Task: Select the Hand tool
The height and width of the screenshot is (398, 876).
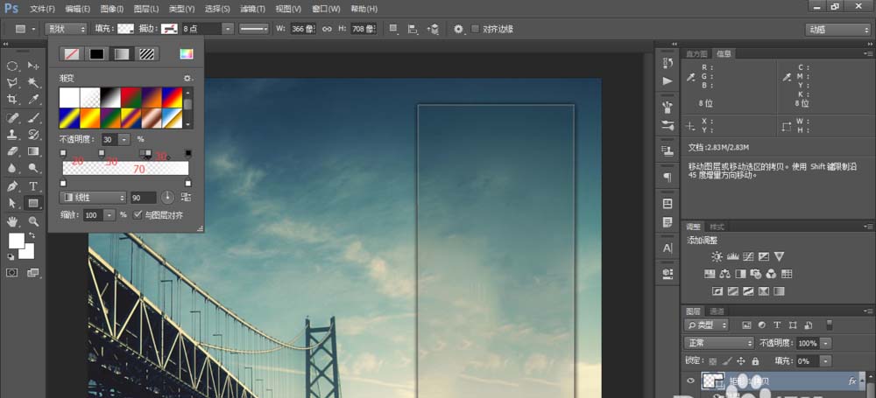Action: pyautogui.click(x=12, y=221)
